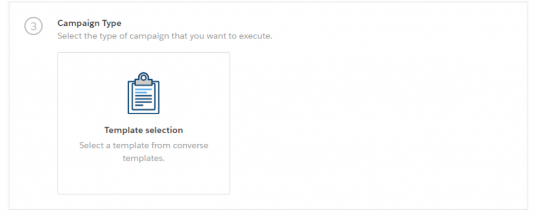
Task: Click the word "templates." in card description
Action: pyautogui.click(x=143, y=158)
